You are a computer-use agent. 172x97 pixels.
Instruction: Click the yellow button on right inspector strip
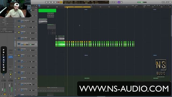coord(11,74)
